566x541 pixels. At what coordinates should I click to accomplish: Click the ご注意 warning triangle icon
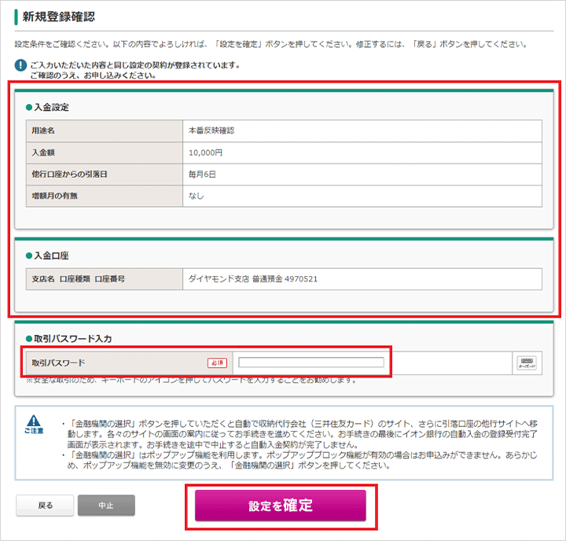[x=33, y=421]
